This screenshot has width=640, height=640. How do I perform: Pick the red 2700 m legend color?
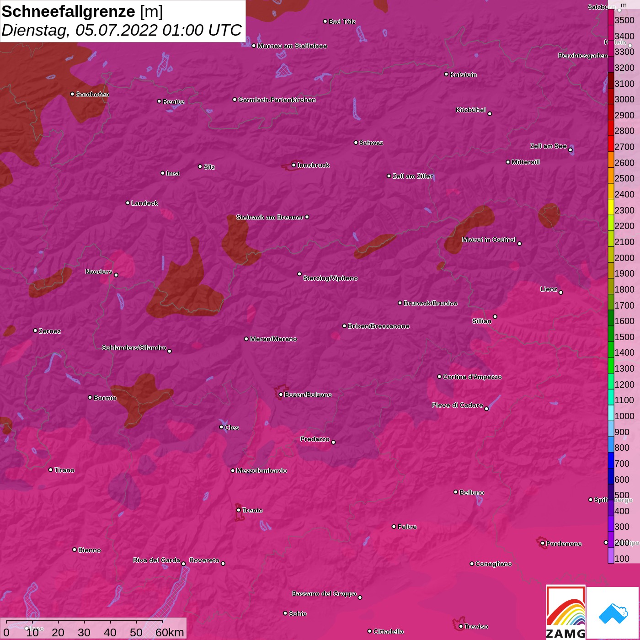(x=611, y=144)
